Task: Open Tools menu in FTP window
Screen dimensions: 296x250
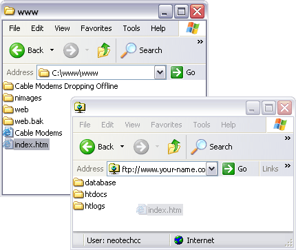Action: [202, 125]
